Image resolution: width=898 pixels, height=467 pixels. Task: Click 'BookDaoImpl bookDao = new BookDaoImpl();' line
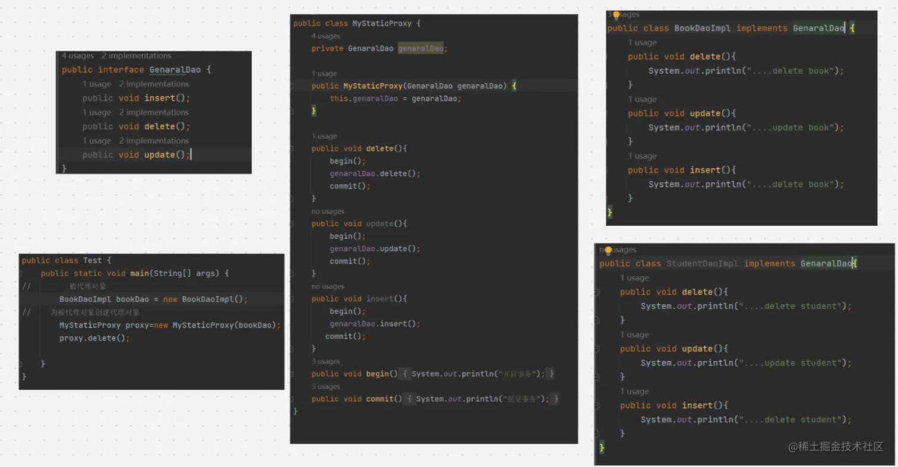coord(153,299)
